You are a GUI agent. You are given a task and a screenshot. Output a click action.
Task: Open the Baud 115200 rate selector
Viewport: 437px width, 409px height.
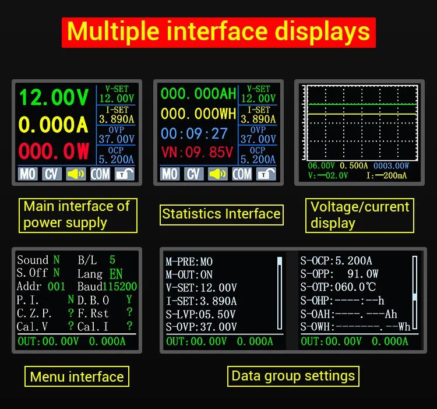119,287
